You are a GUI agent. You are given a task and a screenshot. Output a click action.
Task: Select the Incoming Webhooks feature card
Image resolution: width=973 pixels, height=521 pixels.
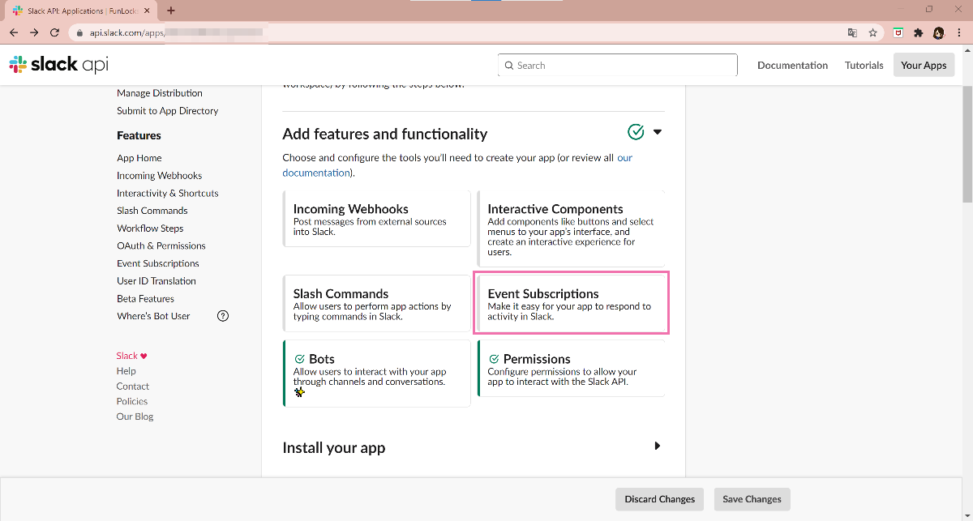coord(377,219)
